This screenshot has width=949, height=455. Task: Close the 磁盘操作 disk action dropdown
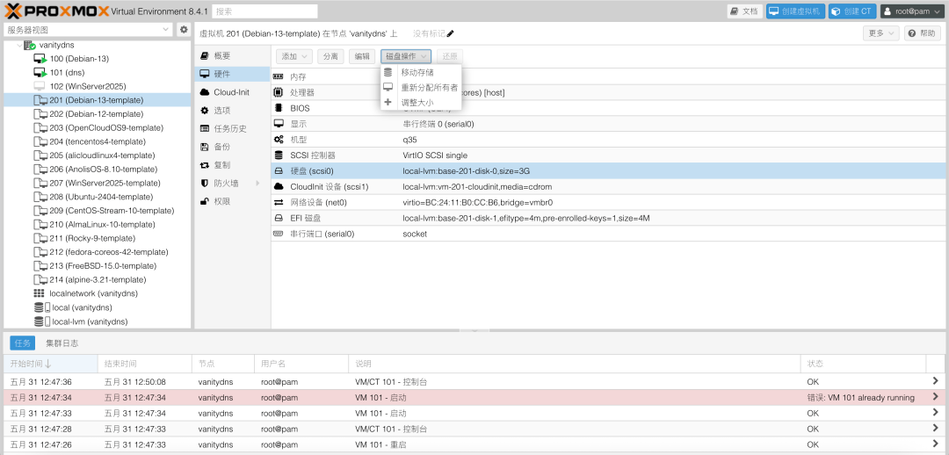[x=406, y=56]
